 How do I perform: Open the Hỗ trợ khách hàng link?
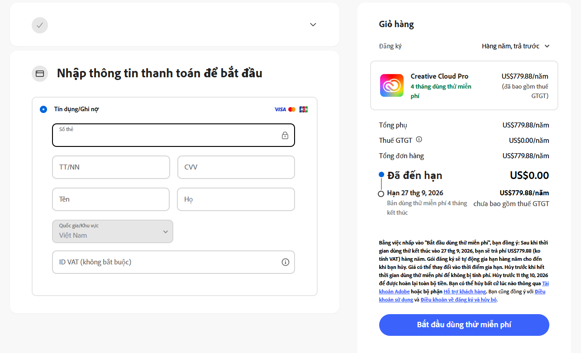pos(465,292)
